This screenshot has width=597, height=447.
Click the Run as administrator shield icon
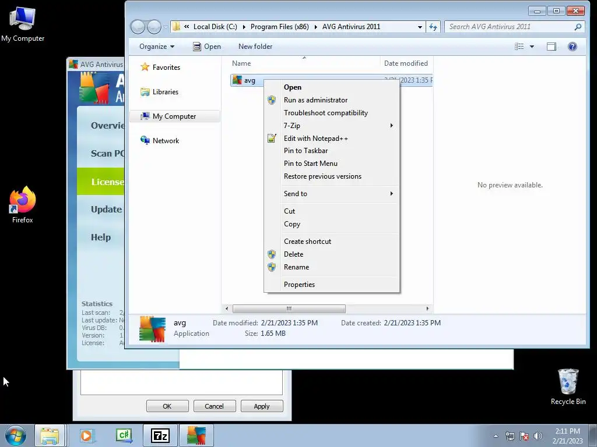[x=272, y=100]
